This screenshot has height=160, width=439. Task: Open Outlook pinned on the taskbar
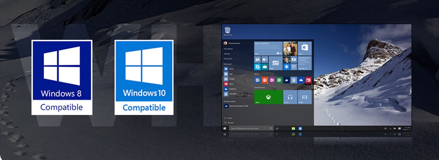coord(300,128)
